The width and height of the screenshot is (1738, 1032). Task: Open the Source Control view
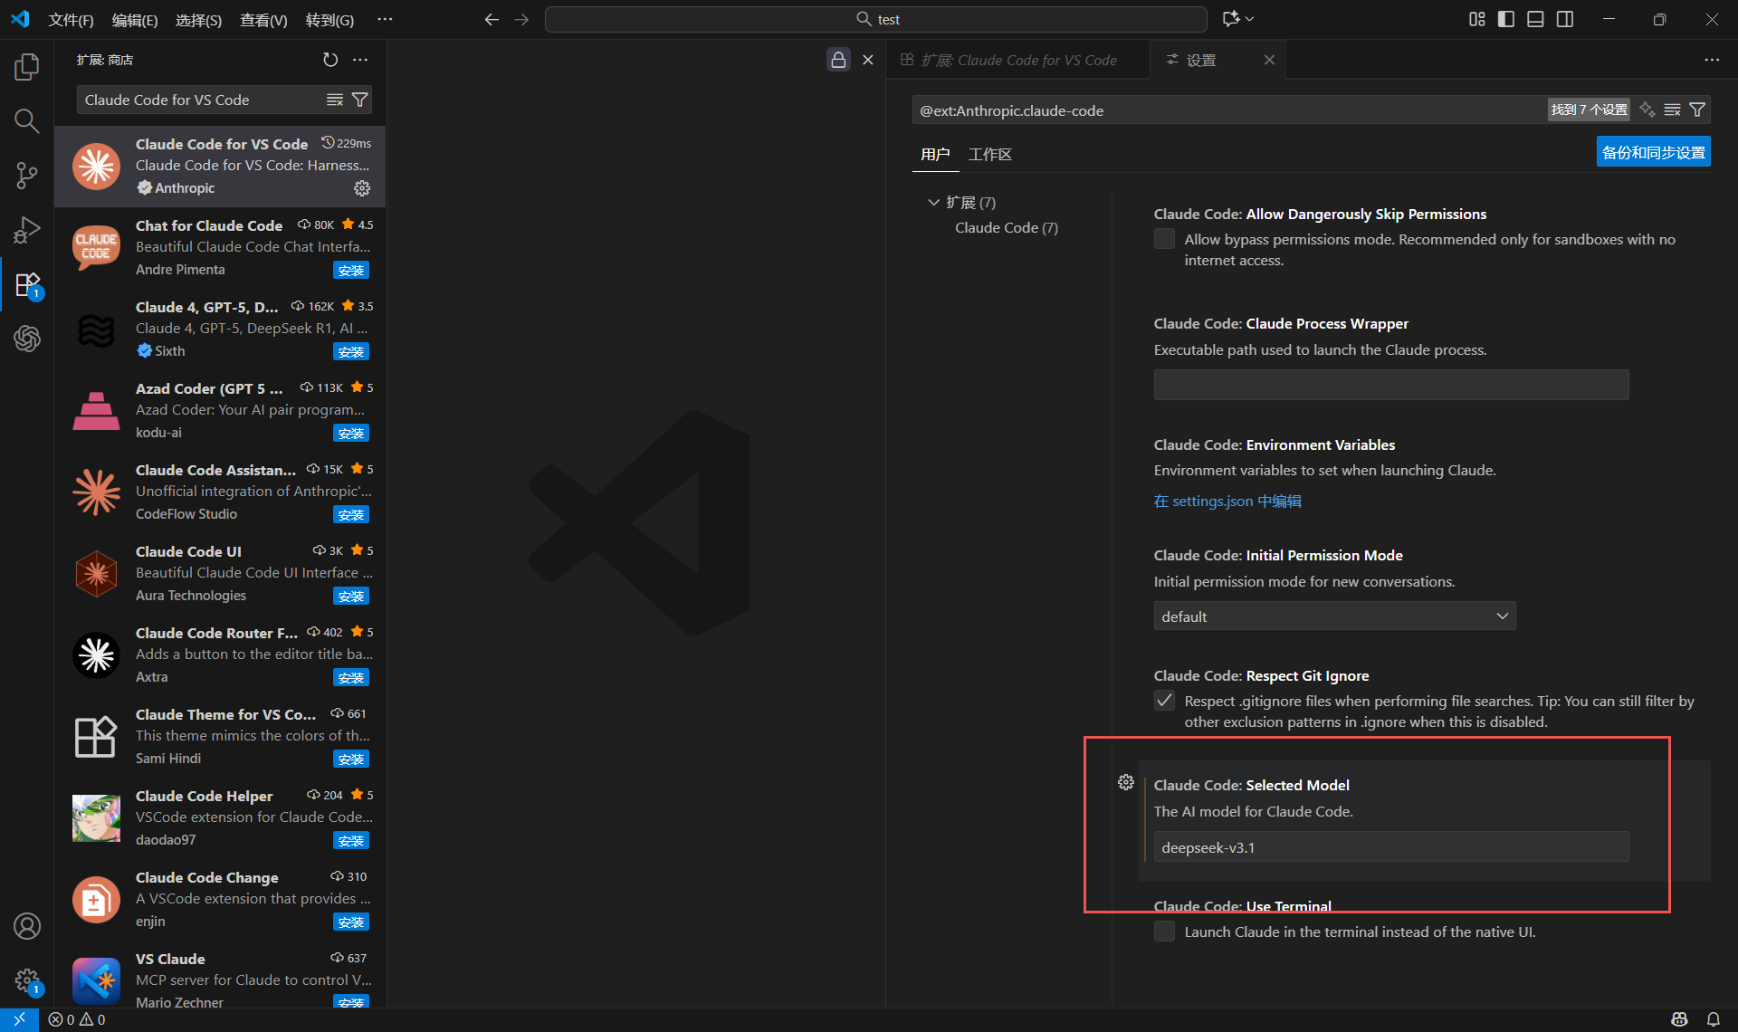pyautogui.click(x=27, y=176)
